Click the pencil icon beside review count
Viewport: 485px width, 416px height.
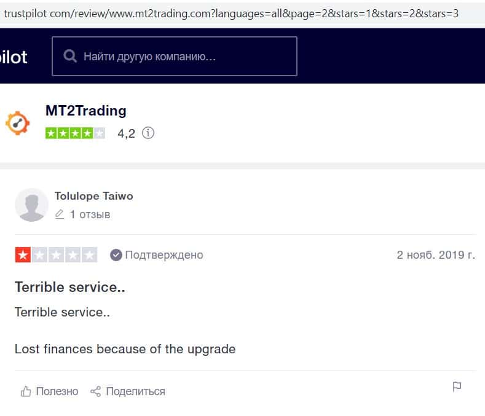pyautogui.click(x=60, y=214)
